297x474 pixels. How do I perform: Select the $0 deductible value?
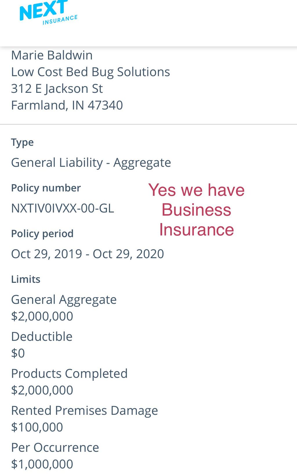[18, 353]
